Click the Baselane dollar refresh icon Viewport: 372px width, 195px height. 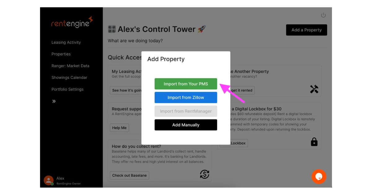pos(205,174)
